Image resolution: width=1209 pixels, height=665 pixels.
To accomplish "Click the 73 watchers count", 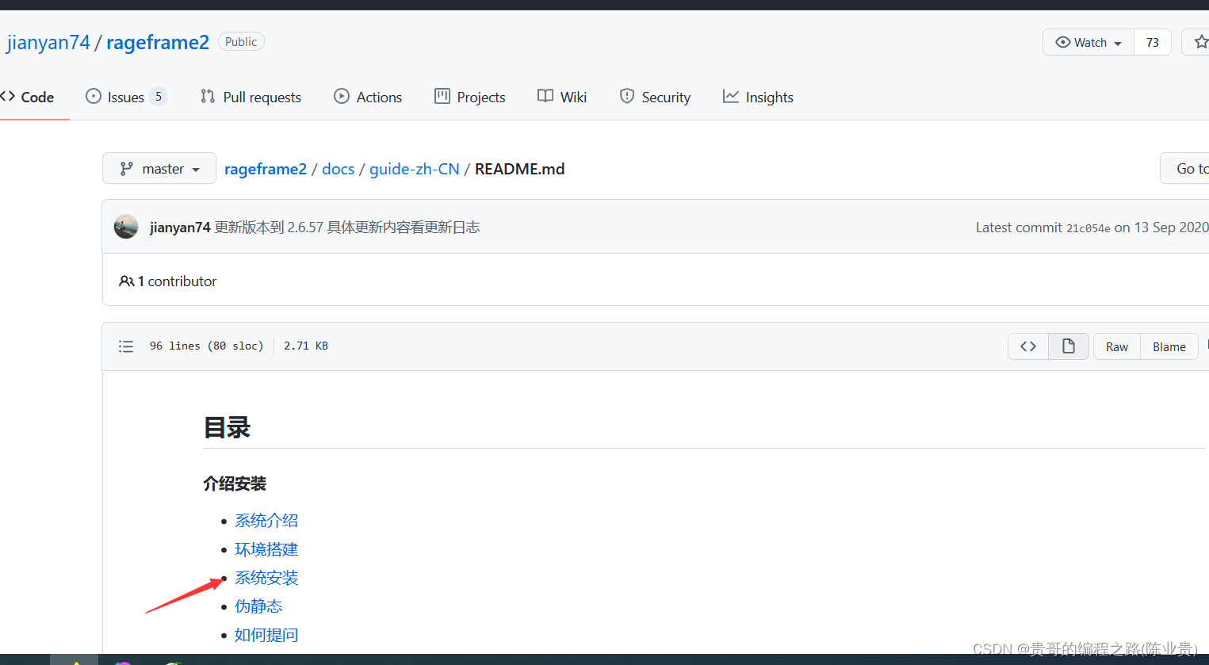I will [1153, 43].
